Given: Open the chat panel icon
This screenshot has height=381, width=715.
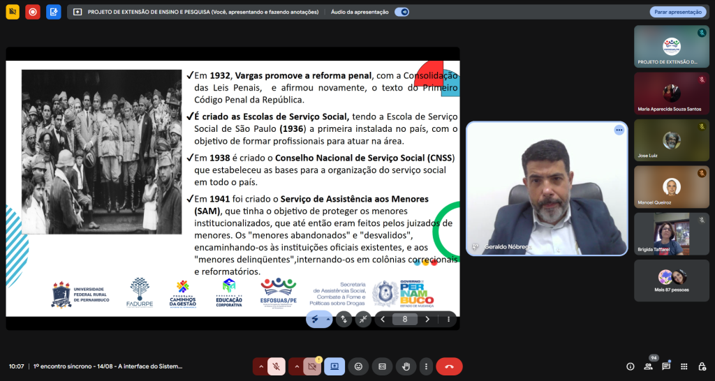Looking at the screenshot, I should [666, 366].
